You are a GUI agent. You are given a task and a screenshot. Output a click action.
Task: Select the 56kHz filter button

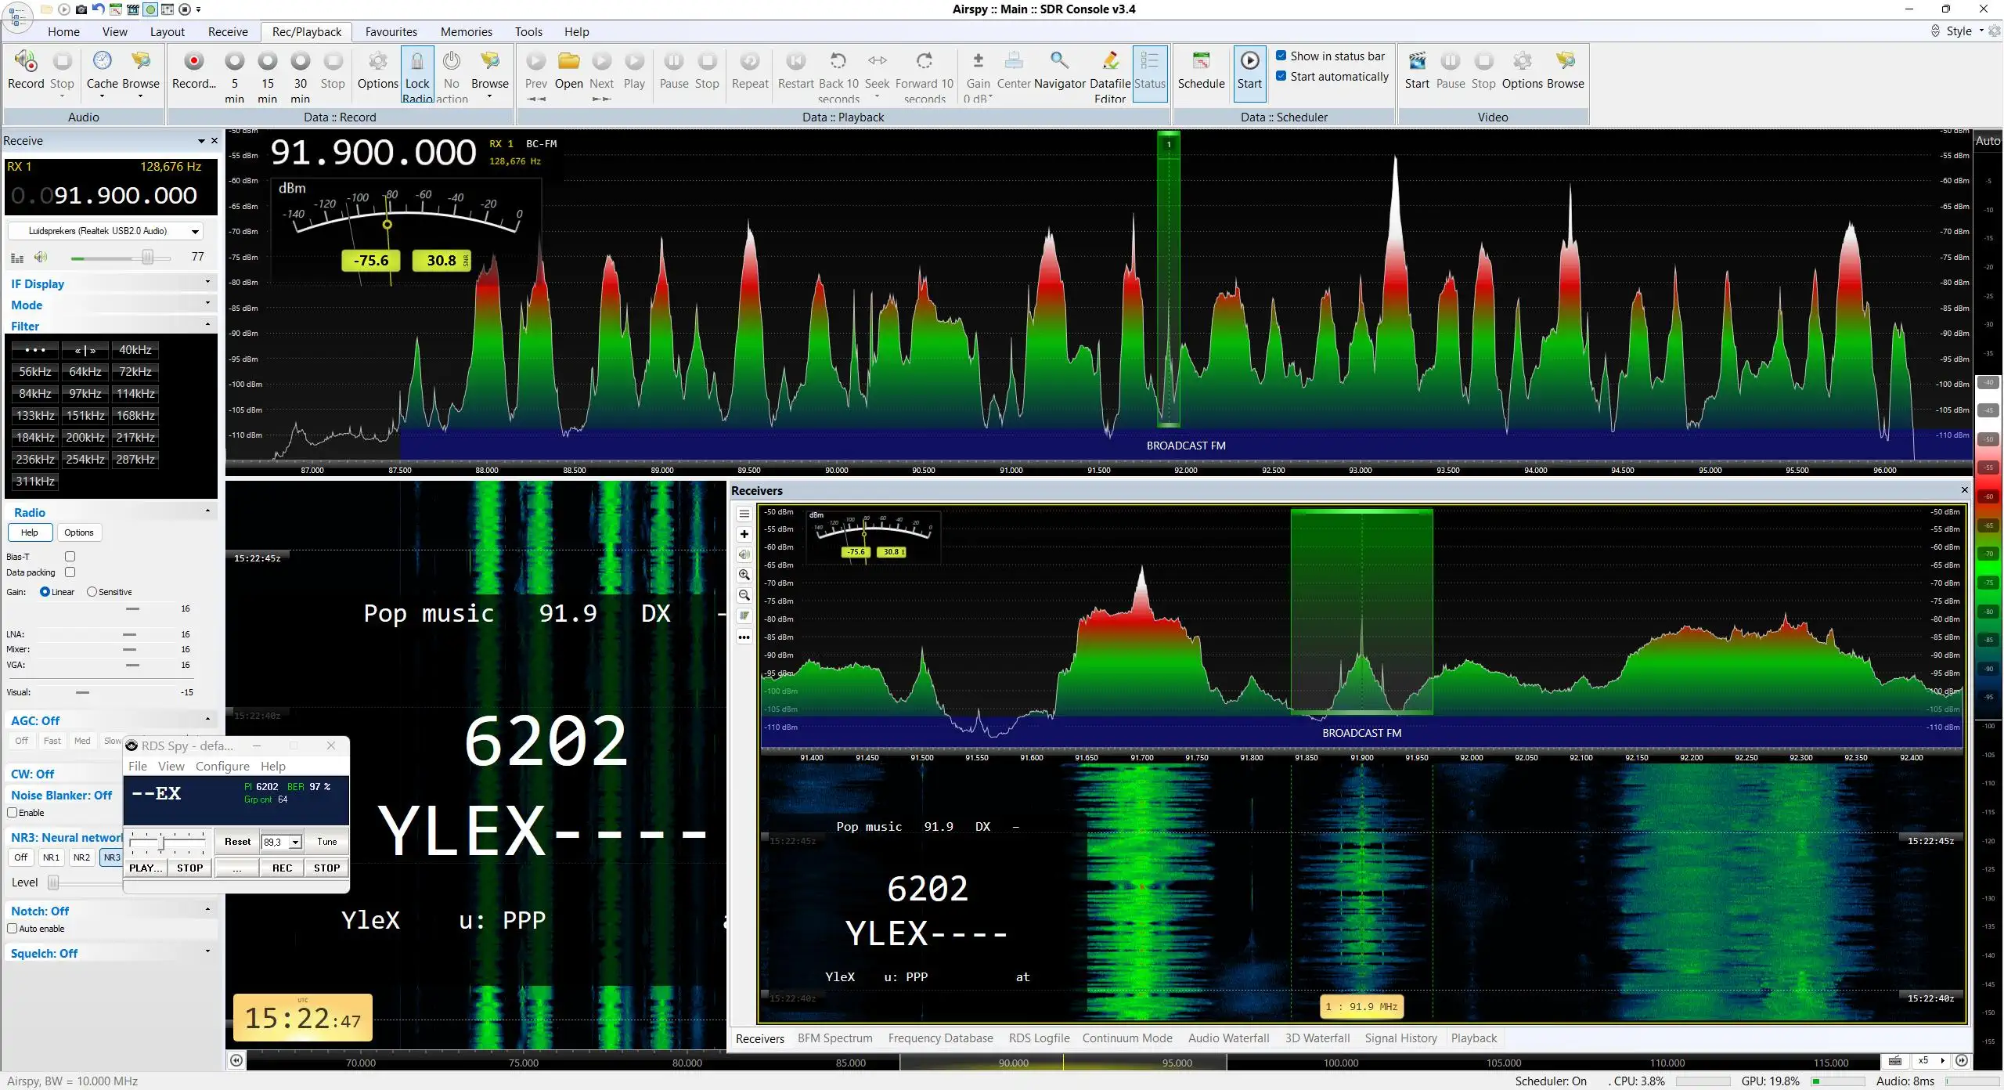click(35, 372)
